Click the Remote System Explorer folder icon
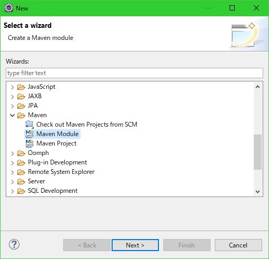Screen dimensions: 269x259 [x=21, y=172]
